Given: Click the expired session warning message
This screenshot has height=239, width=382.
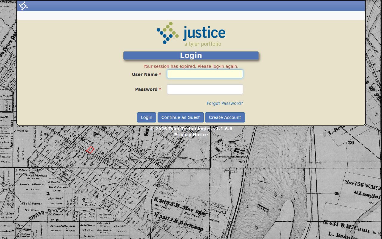Looking at the screenshot, I should 191,66.
